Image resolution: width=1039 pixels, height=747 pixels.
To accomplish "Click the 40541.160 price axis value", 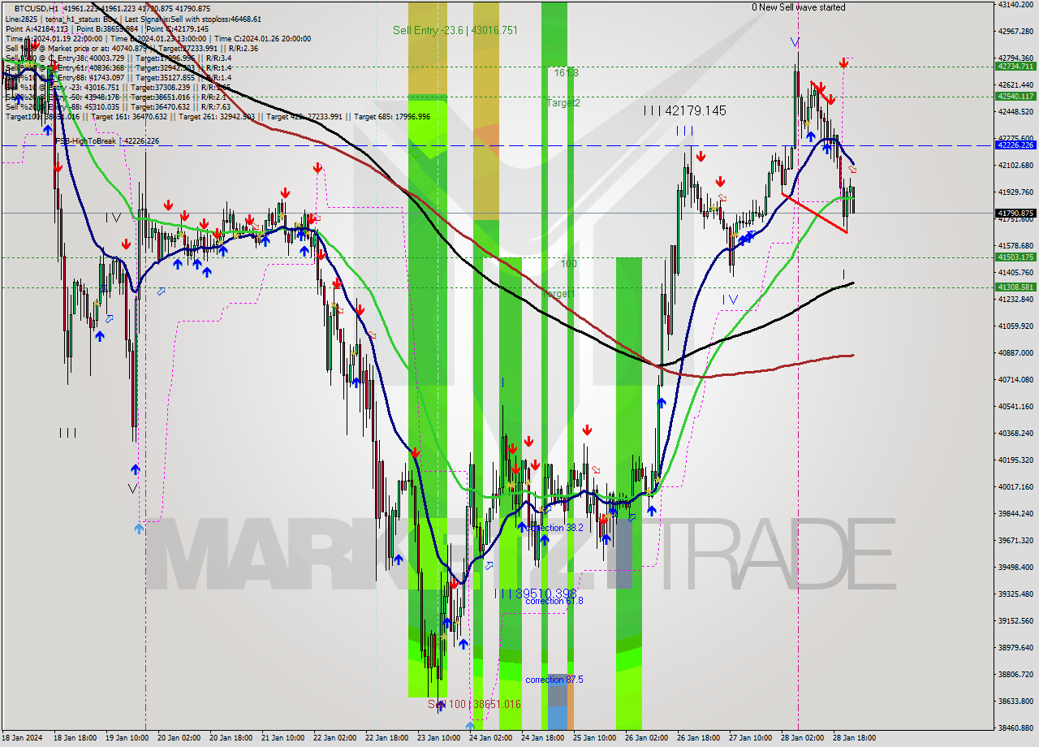I will point(1015,406).
